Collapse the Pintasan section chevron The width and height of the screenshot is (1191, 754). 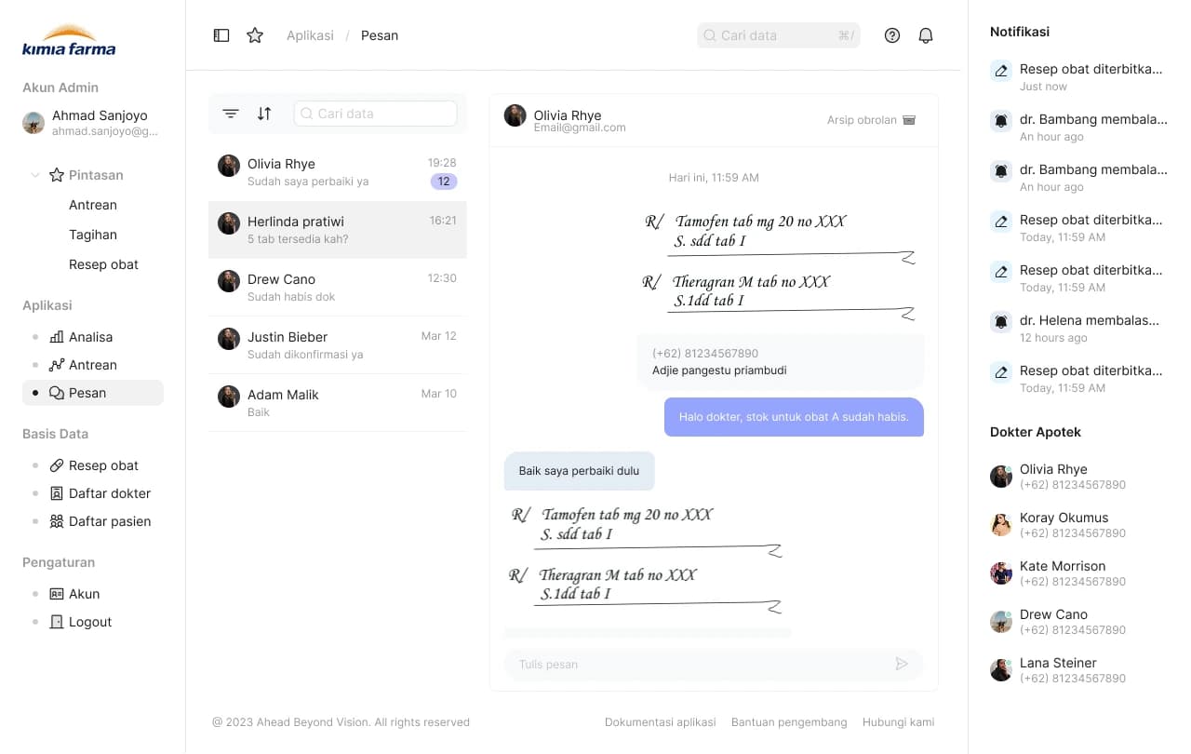pos(35,175)
